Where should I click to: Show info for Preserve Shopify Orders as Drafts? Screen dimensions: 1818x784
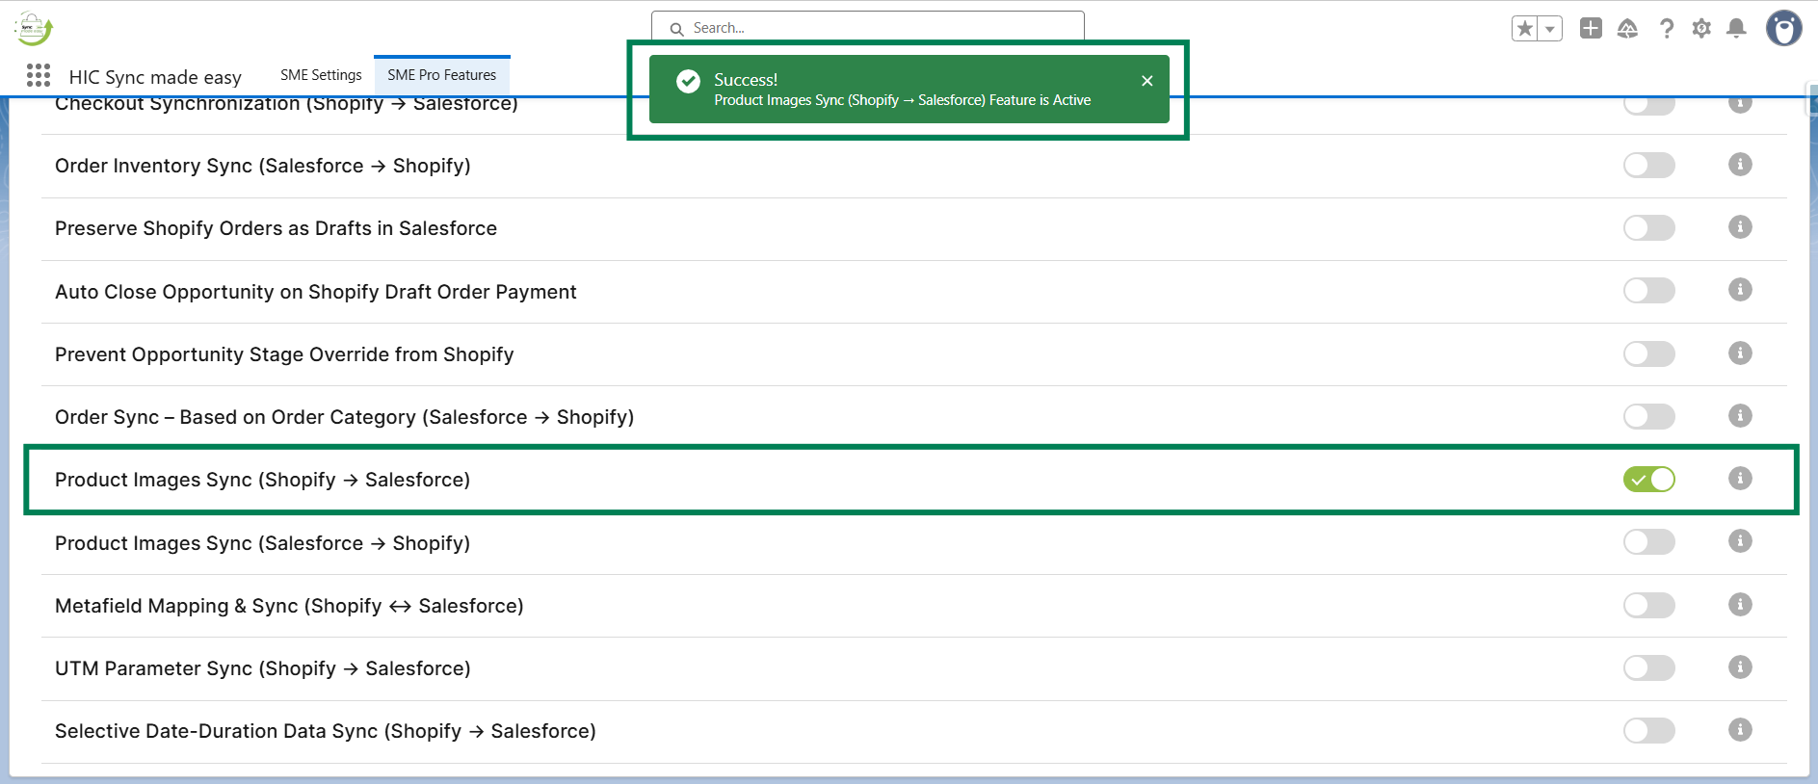(1740, 226)
